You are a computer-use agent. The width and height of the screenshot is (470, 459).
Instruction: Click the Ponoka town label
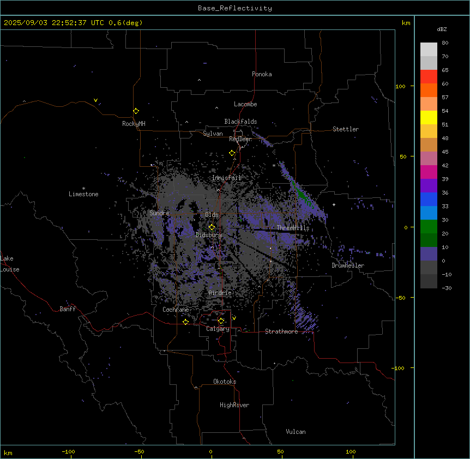262,74
